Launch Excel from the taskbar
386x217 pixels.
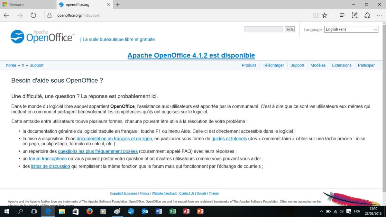(x=172, y=211)
